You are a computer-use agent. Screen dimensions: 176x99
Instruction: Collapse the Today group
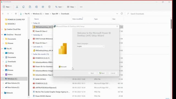[x=32, y=23]
